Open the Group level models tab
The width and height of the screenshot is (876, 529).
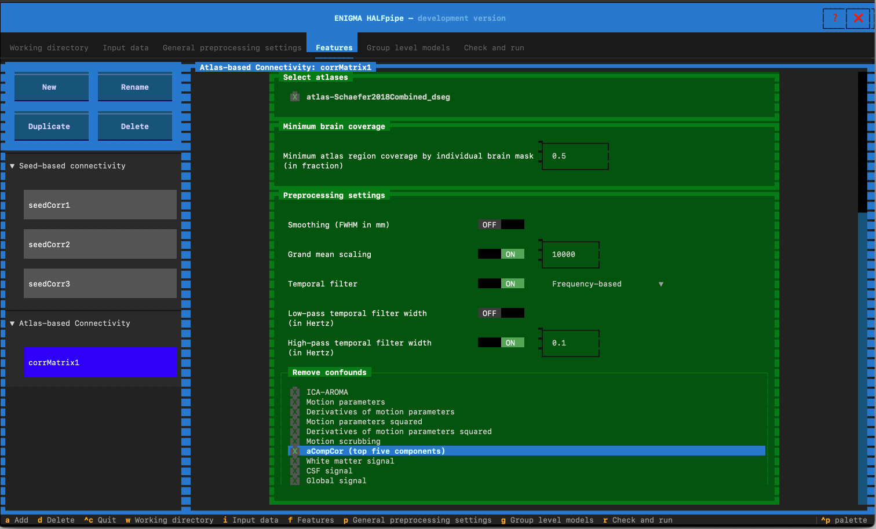pyautogui.click(x=408, y=48)
